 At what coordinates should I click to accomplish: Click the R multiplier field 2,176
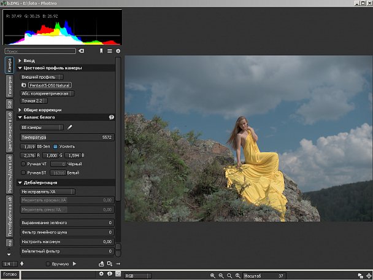pyautogui.click(x=28, y=155)
